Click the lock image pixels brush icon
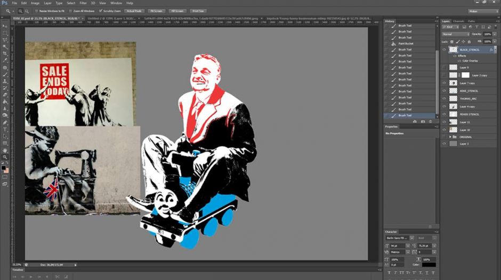This screenshot has width=501, height=280. [457, 42]
